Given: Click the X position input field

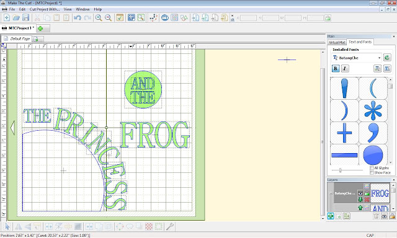Looking at the screenshot, I should (x=248, y=18).
